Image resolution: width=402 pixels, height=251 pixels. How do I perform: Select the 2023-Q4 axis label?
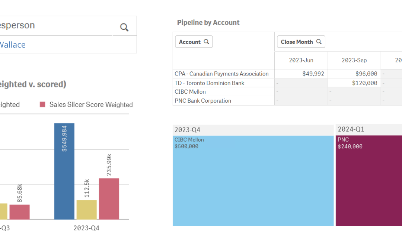click(86, 228)
